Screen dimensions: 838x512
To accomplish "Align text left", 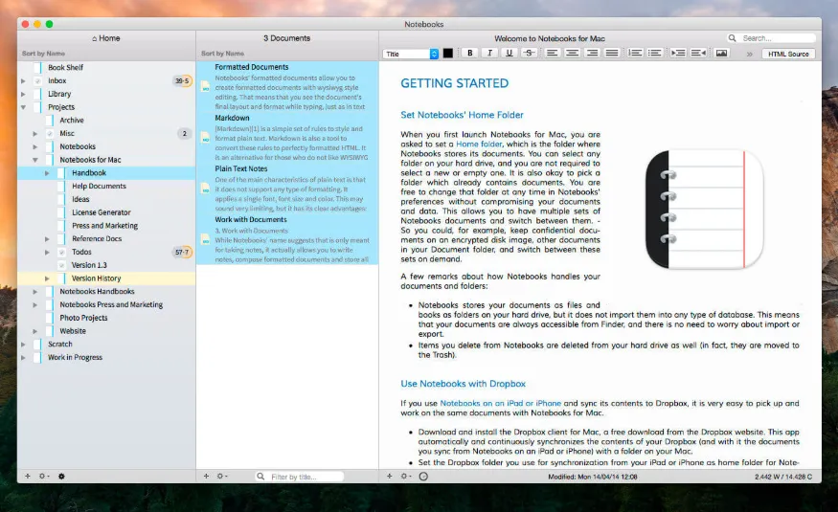I will (552, 53).
